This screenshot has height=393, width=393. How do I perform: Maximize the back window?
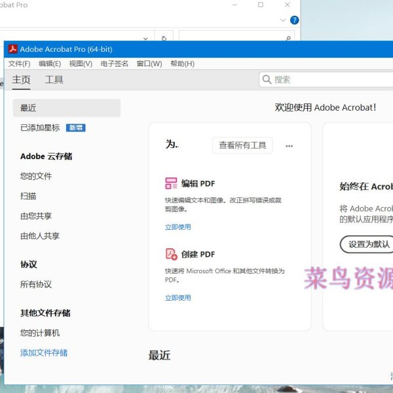click(x=261, y=5)
